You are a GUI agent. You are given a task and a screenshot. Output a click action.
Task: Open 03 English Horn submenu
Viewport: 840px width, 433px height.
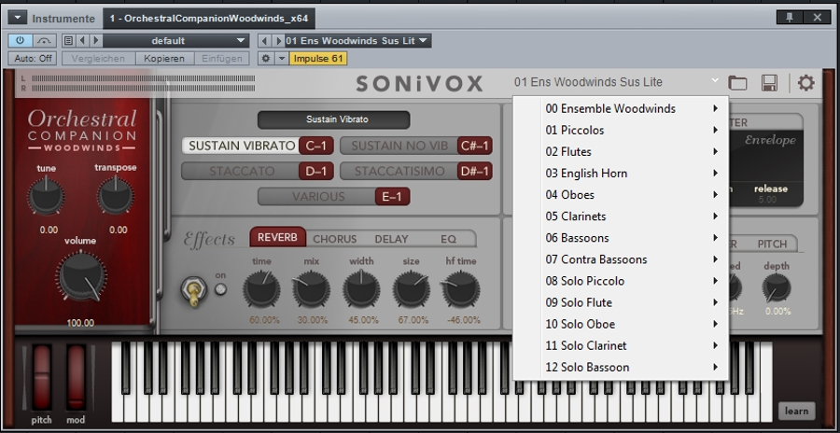click(x=621, y=173)
